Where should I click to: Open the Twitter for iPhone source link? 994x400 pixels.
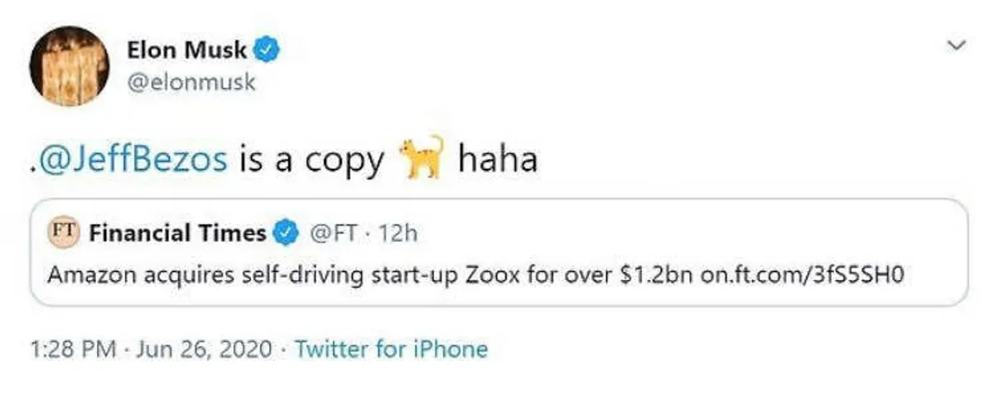(x=391, y=349)
